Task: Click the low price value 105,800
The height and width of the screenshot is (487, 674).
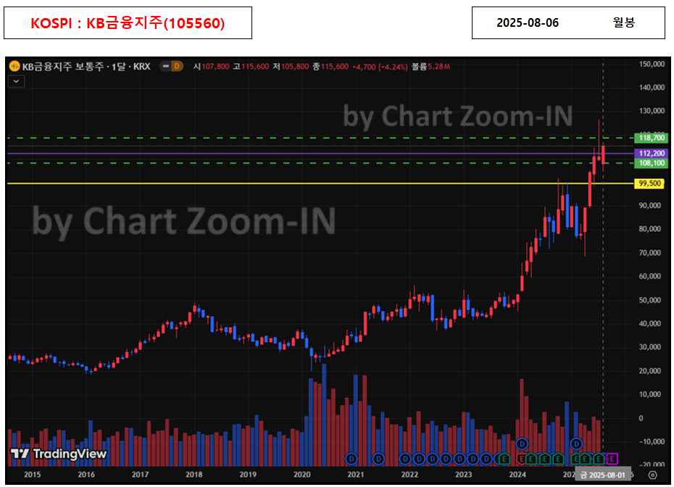Action: [295, 67]
